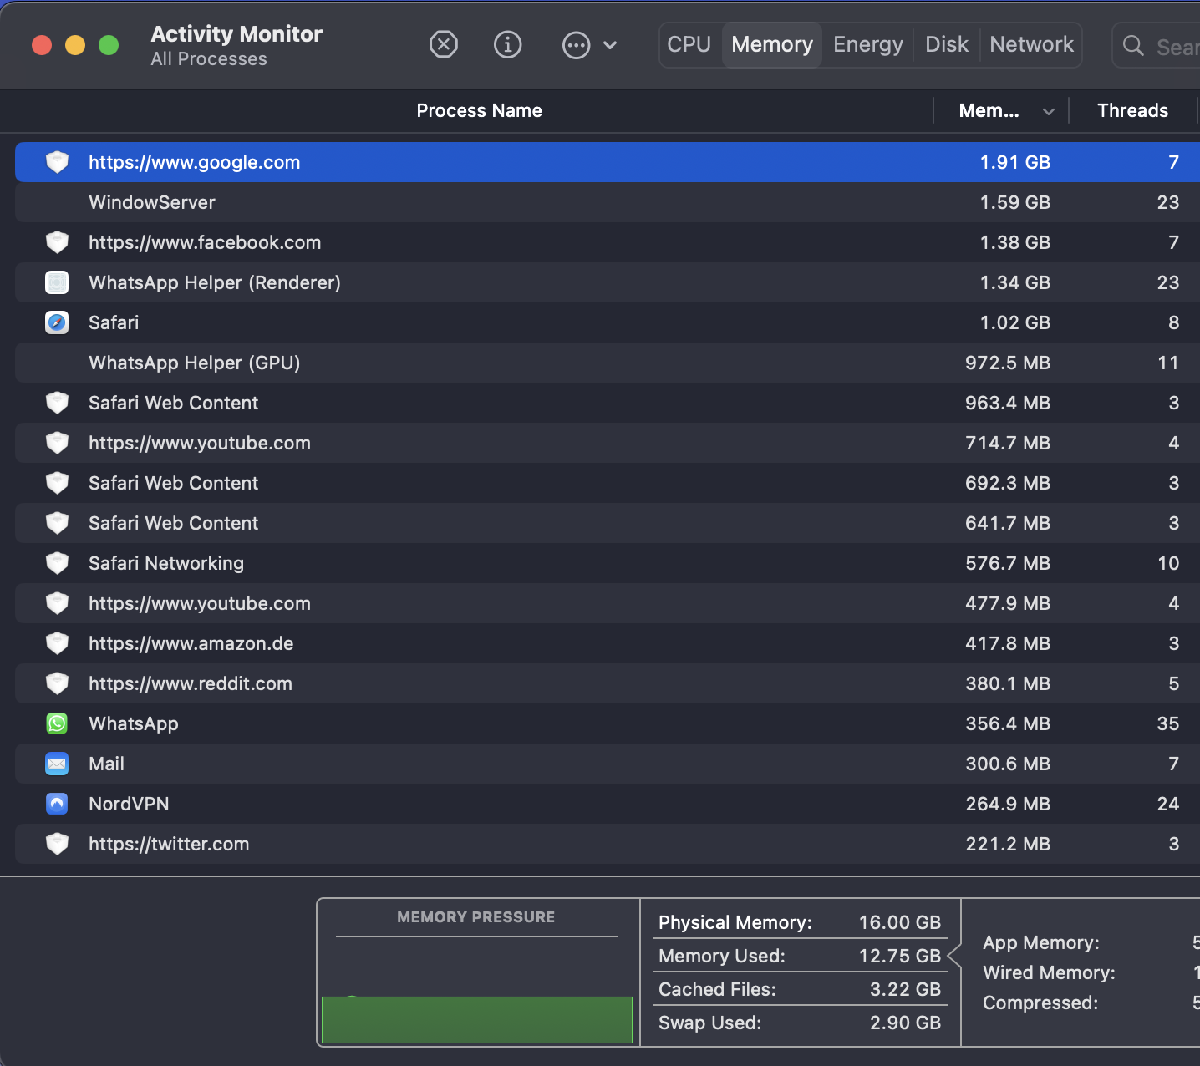Screen dimensions: 1200x1066
Task: Click the shield icon beside https://www.facebook.com
Action: point(57,242)
